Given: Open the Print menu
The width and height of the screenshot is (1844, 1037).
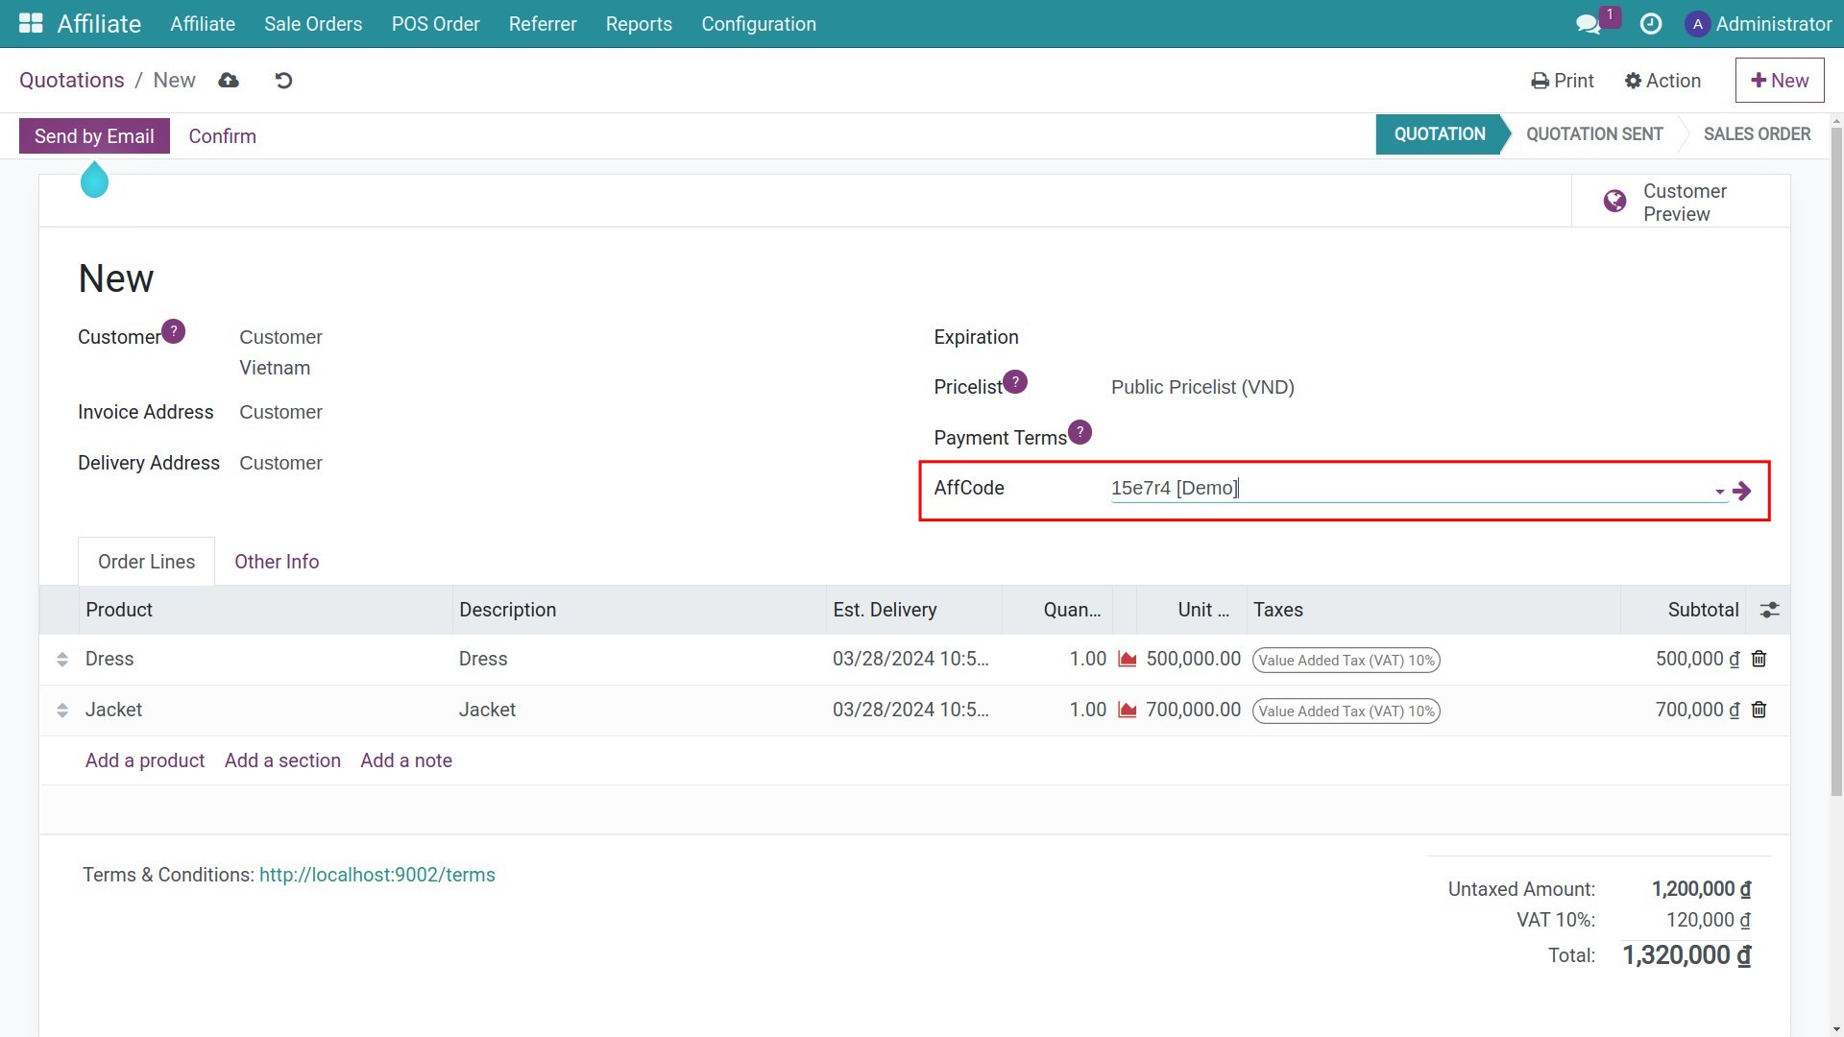Looking at the screenshot, I should click(x=1563, y=81).
